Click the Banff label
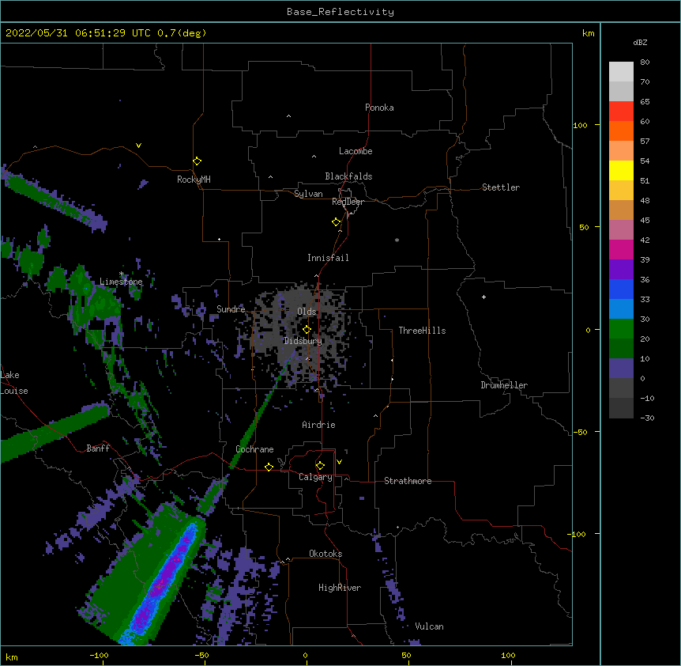681x666 pixels. [98, 448]
